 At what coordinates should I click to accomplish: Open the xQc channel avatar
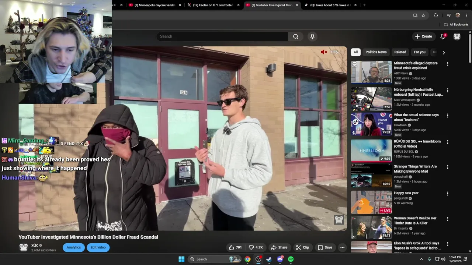click(x=24, y=247)
